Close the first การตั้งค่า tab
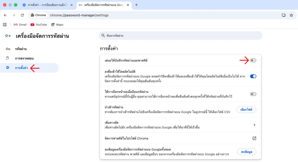 click(72, 5)
